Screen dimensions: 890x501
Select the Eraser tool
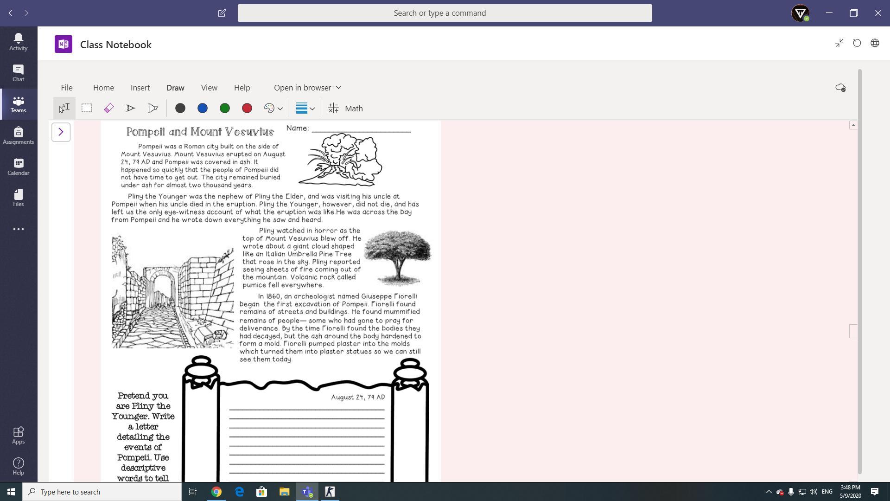point(109,108)
